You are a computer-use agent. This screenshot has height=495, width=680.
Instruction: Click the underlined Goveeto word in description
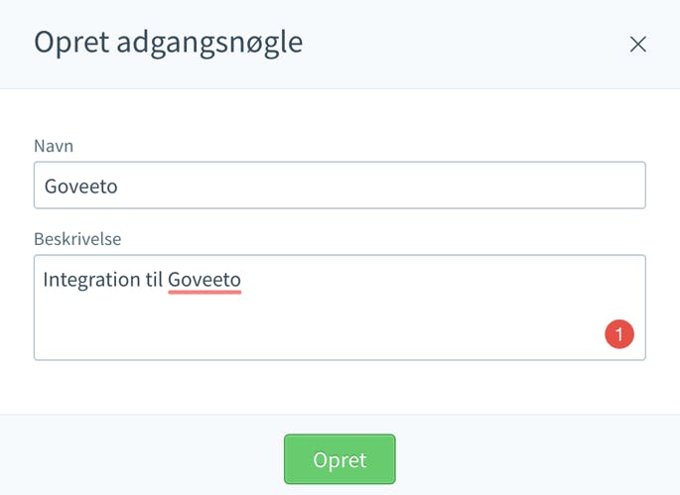coord(204,280)
